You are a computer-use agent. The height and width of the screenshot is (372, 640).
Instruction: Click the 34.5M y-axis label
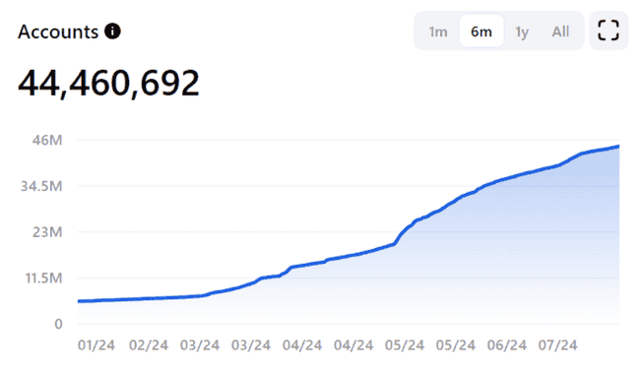click(41, 186)
